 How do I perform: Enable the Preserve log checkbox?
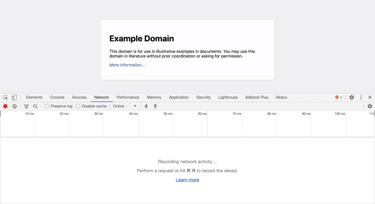(47, 106)
